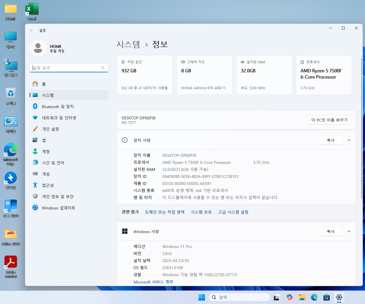Open Windows 업데이트 settings

pos(69,208)
